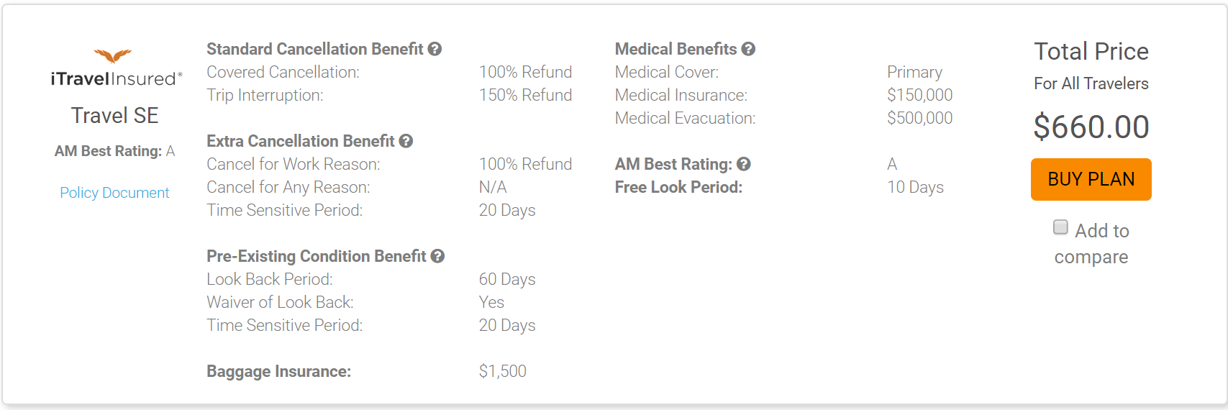Click the Medical Benefits help icon
The image size is (1228, 410).
click(x=748, y=49)
